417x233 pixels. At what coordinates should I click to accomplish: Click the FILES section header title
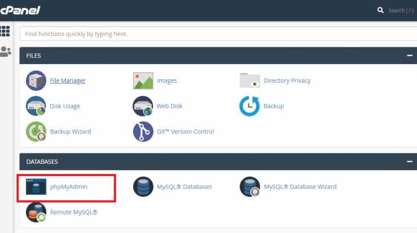point(33,56)
